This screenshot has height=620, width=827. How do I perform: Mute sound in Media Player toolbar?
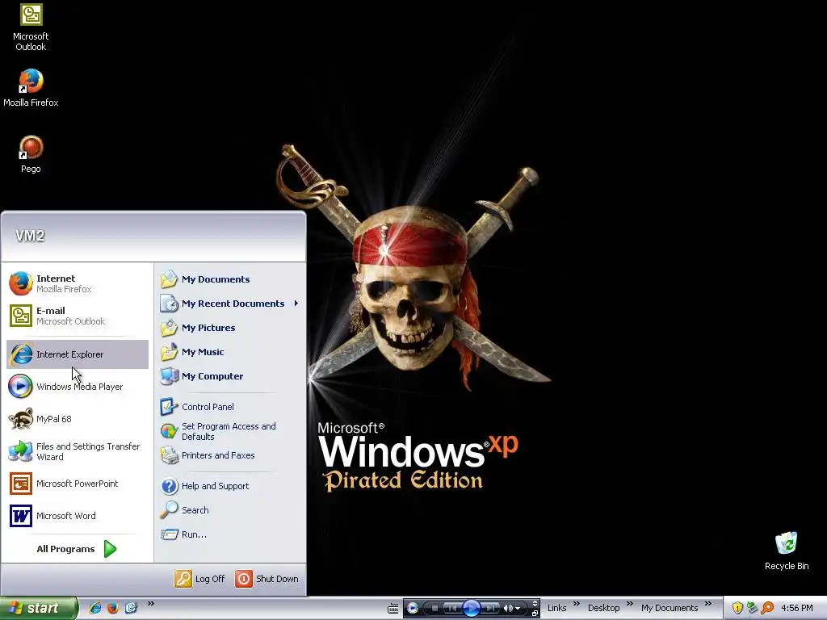508,609
